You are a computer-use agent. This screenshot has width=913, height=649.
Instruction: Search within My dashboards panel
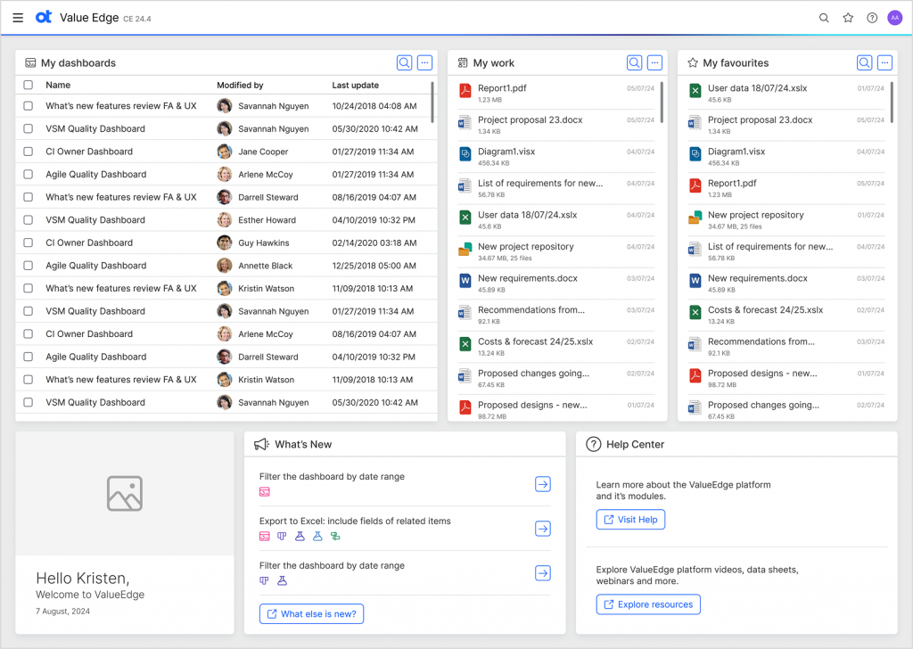click(x=404, y=62)
